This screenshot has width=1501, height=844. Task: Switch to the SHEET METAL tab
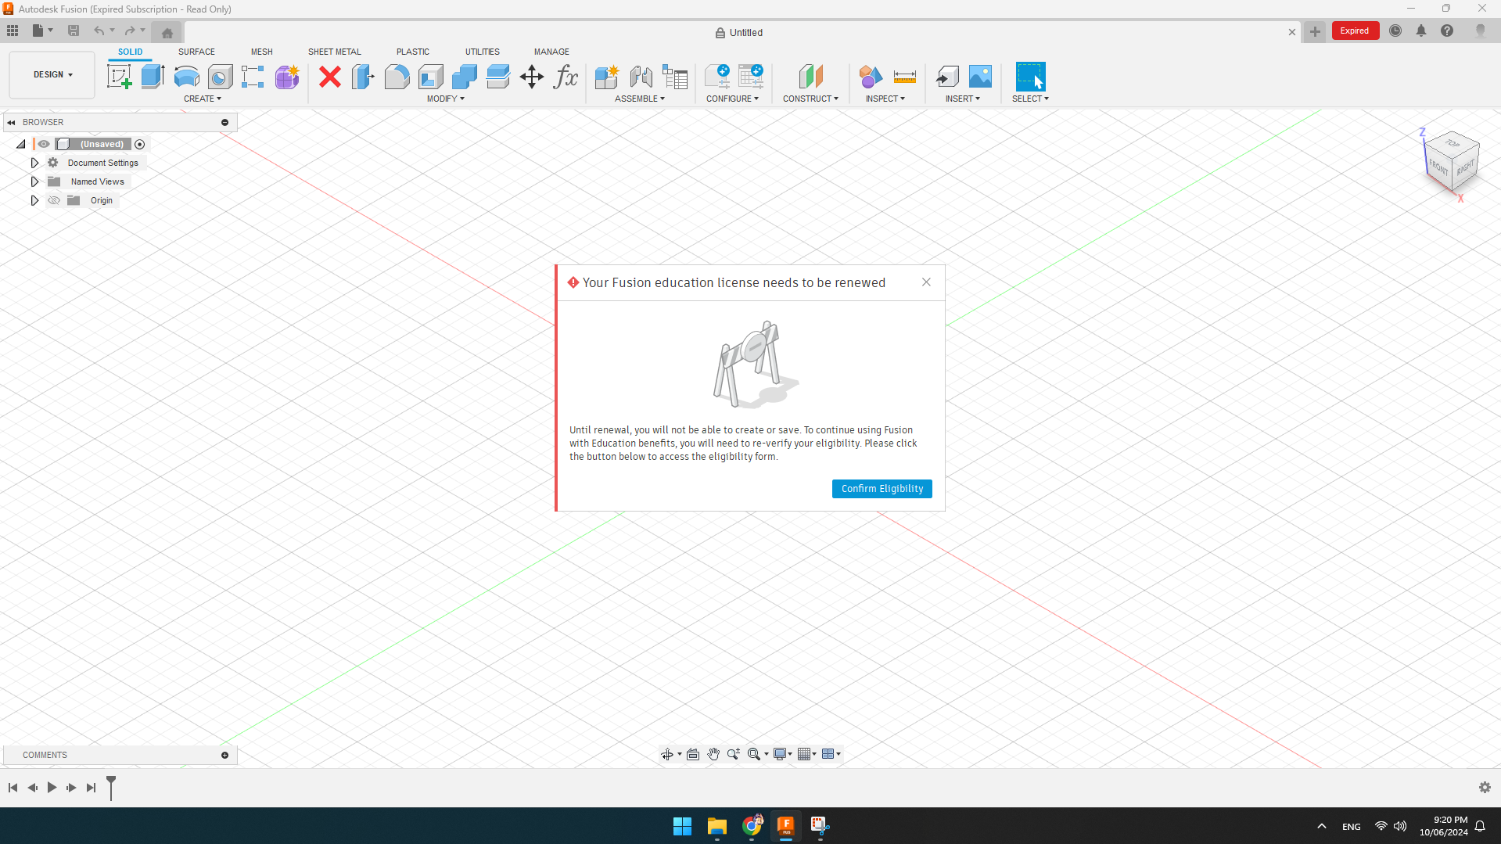(x=335, y=52)
